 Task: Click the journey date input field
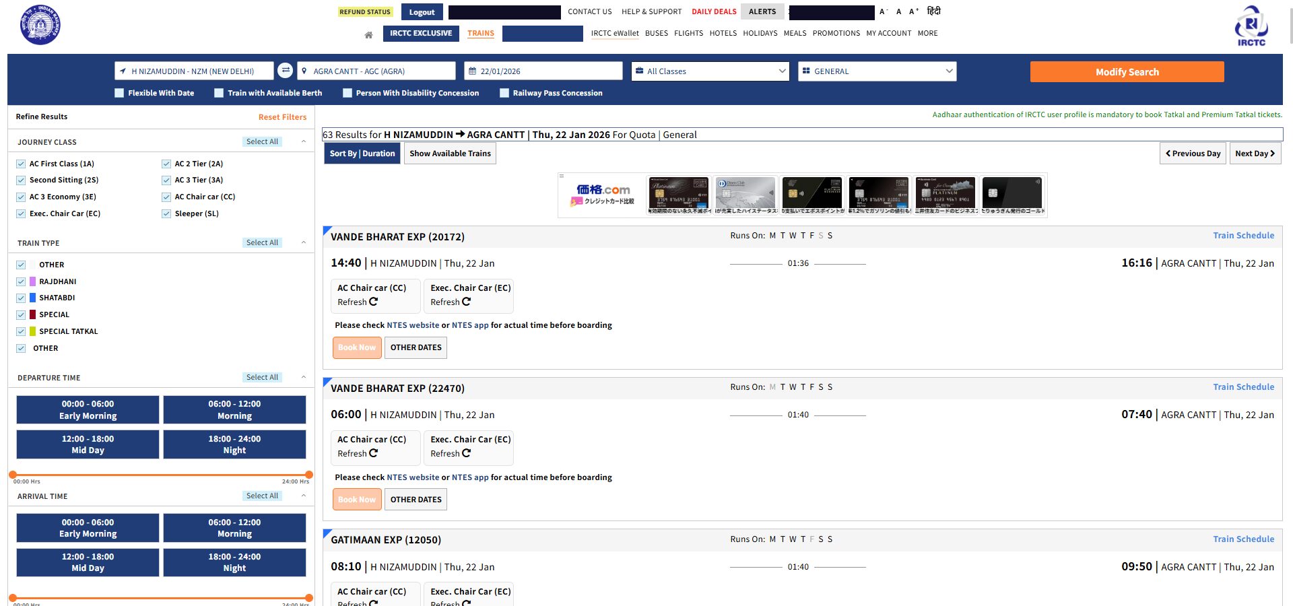pyautogui.click(x=543, y=71)
